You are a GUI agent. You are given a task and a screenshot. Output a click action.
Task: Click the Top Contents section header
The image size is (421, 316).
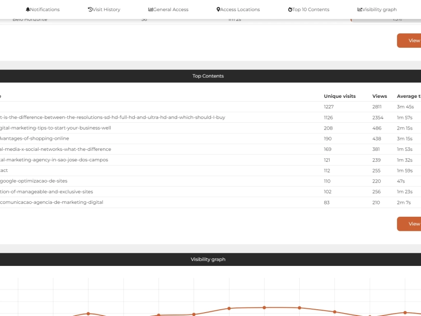coord(208,76)
